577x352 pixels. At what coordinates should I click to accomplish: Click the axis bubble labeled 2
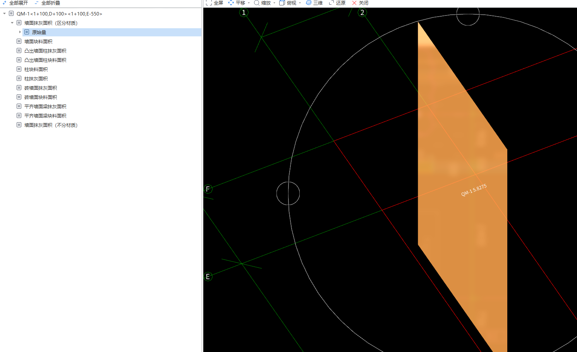362,12
